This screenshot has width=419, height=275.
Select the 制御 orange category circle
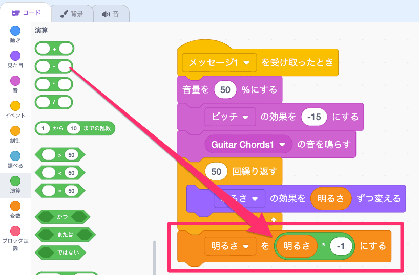click(15, 131)
